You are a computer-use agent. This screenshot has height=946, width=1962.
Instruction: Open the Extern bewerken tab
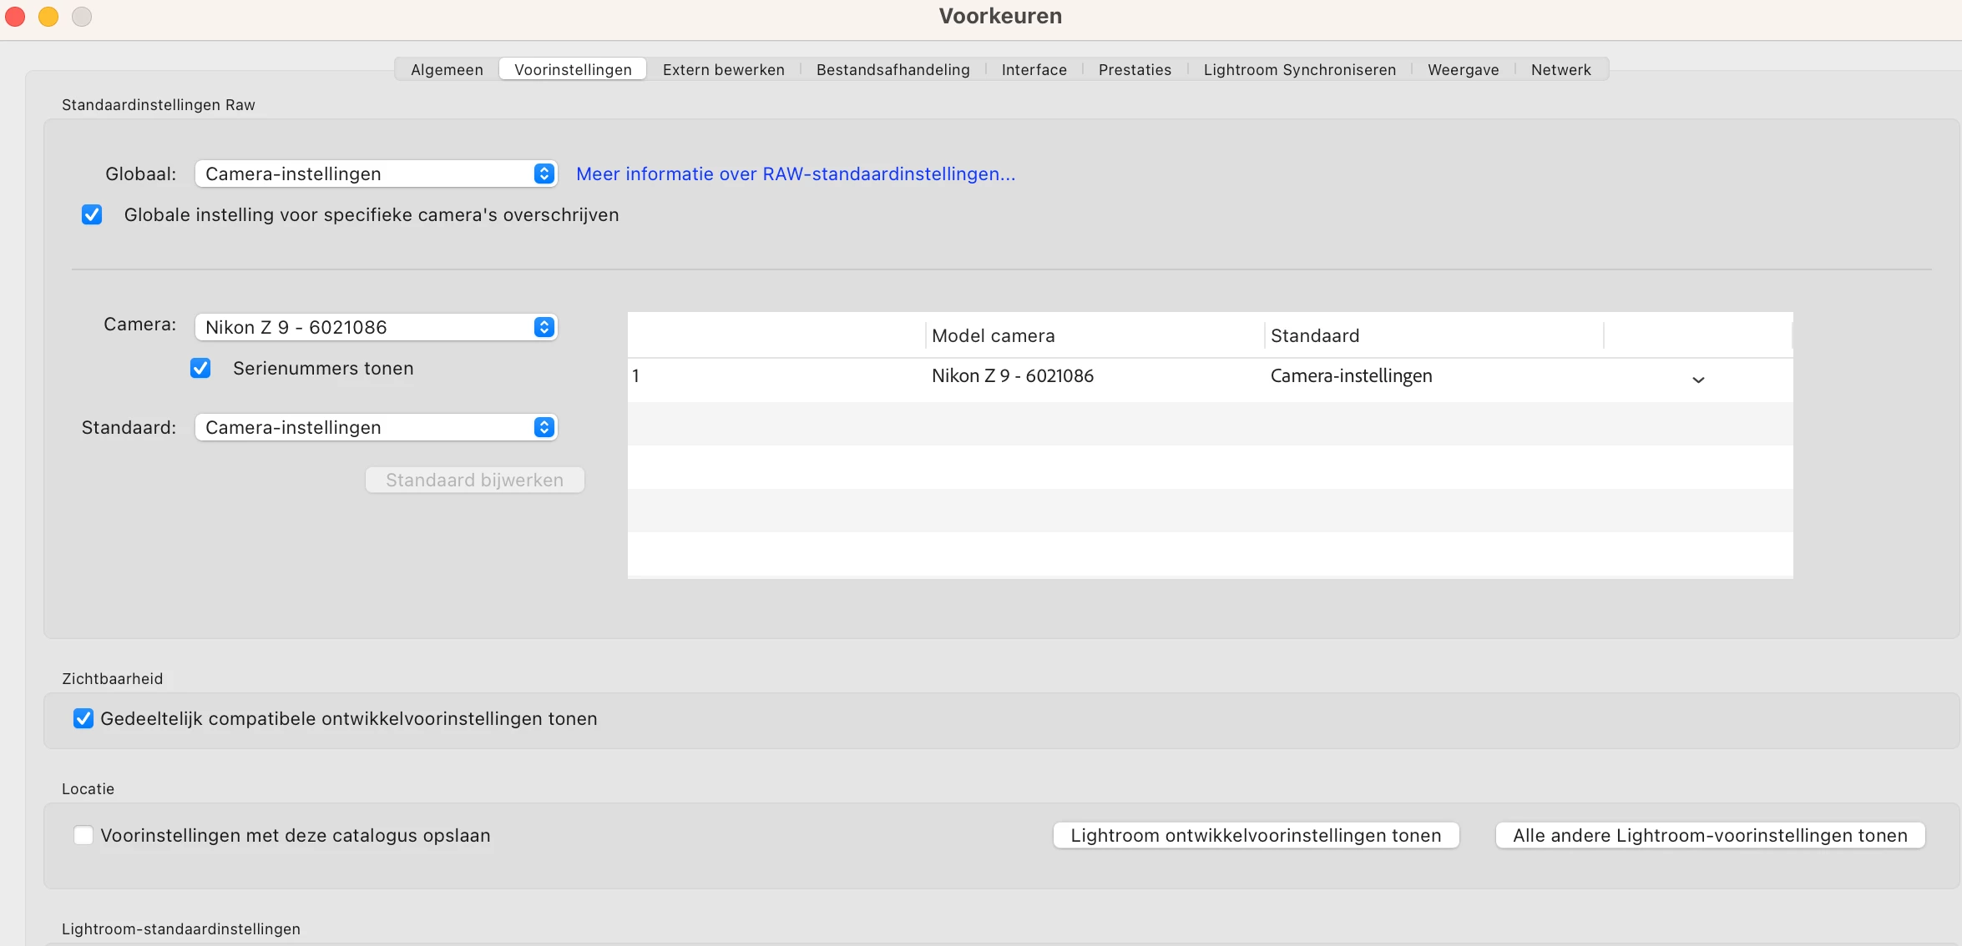pyautogui.click(x=723, y=69)
